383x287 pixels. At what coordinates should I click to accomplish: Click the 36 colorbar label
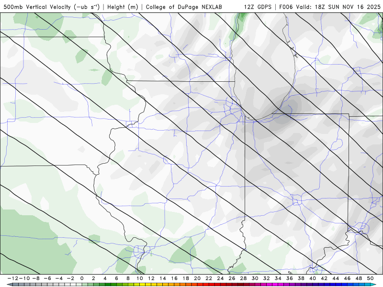click(x=290, y=278)
